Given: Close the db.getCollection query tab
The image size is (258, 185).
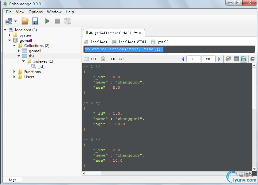Looking at the screenshot, I should [140, 33].
